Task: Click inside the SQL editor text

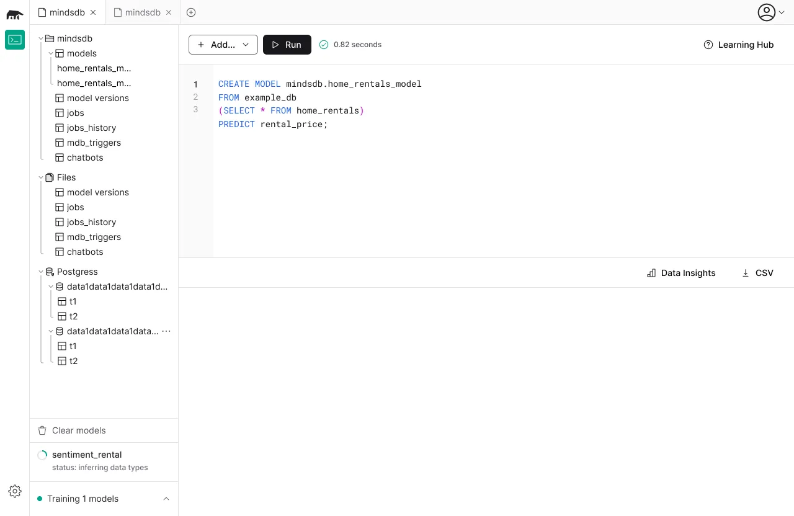Action: coord(319,104)
